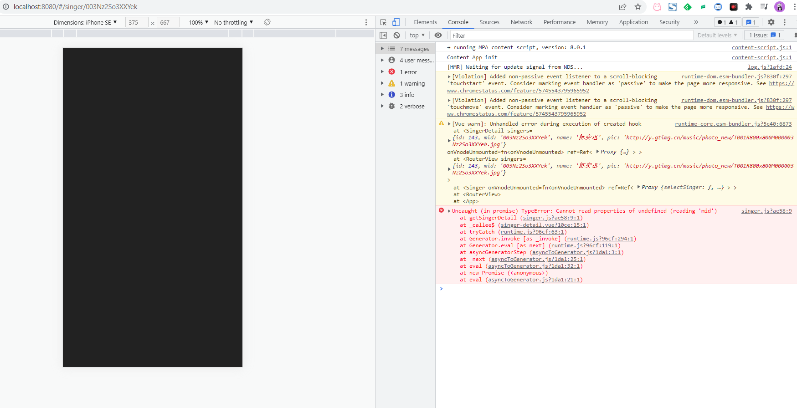Image resolution: width=797 pixels, height=408 pixels.
Task: Open DevTools settings gear
Action: tap(771, 22)
